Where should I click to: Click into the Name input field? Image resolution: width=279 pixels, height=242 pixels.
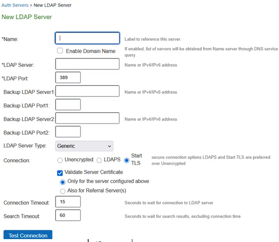87,38
